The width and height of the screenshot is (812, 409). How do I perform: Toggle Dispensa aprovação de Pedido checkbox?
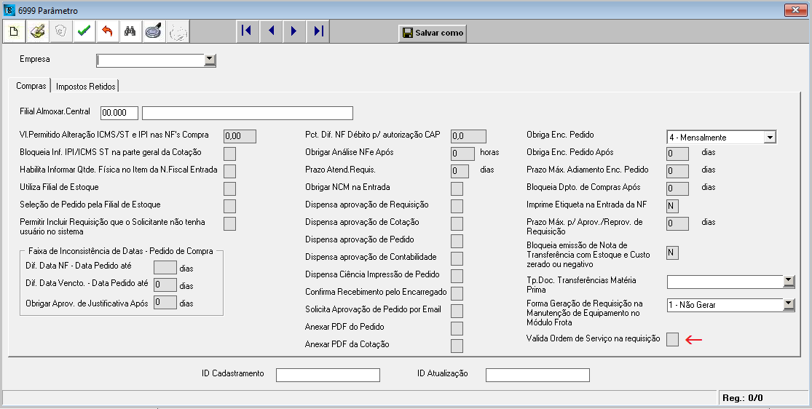[x=457, y=241]
